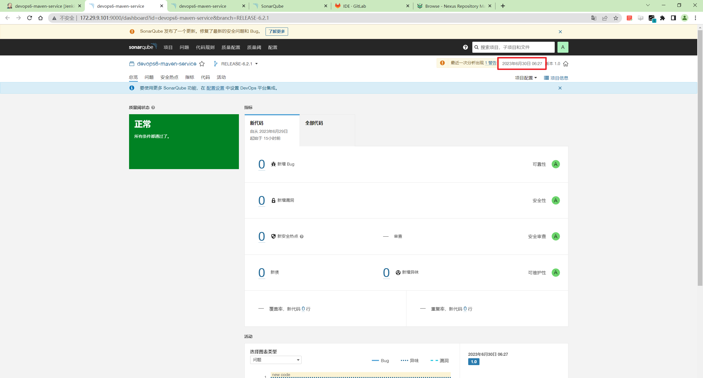703x378 pixels.
Task: Click the 了解更多 button
Action: (277, 31)
